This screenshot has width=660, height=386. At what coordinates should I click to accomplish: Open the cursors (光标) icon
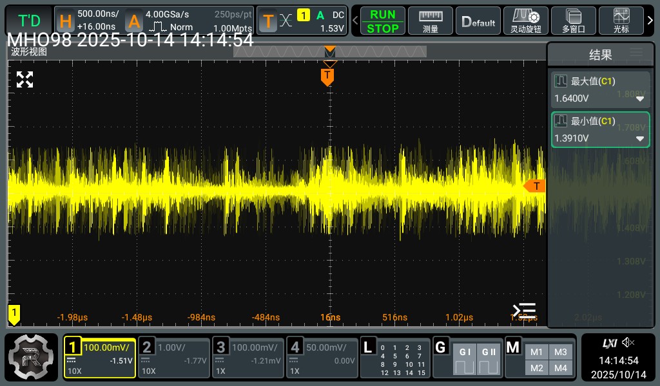(x=621, y=21)
